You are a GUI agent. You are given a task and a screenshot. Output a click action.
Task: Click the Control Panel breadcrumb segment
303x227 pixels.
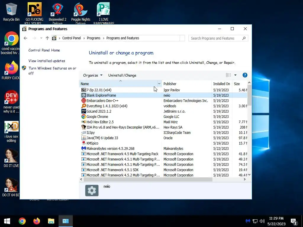[x=72, y=38]
